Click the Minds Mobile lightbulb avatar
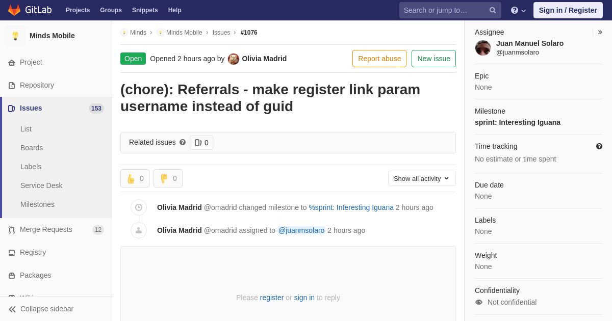Screen dimensions: 612x321 [x=15, y=36]
